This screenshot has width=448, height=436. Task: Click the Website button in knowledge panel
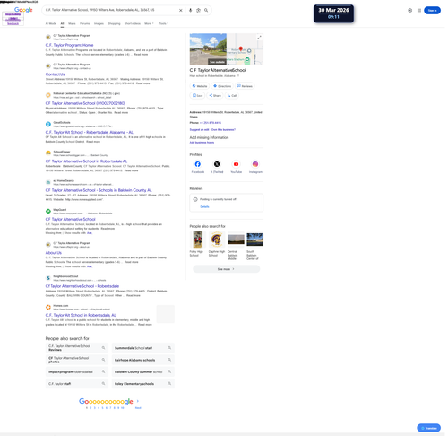coord(200,86)
